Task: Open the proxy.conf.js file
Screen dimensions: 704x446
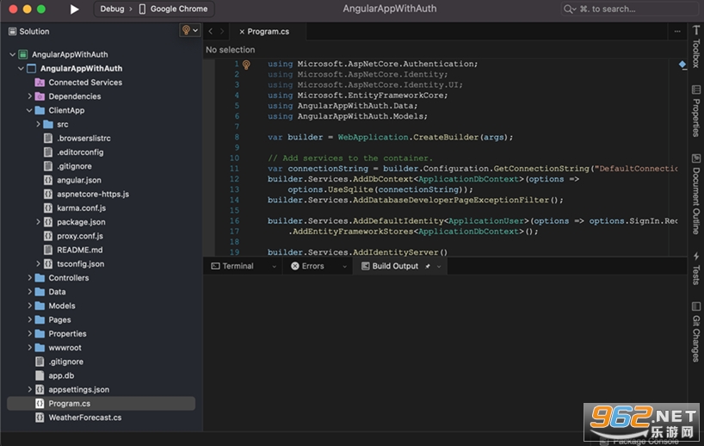Action: point(79,235)
